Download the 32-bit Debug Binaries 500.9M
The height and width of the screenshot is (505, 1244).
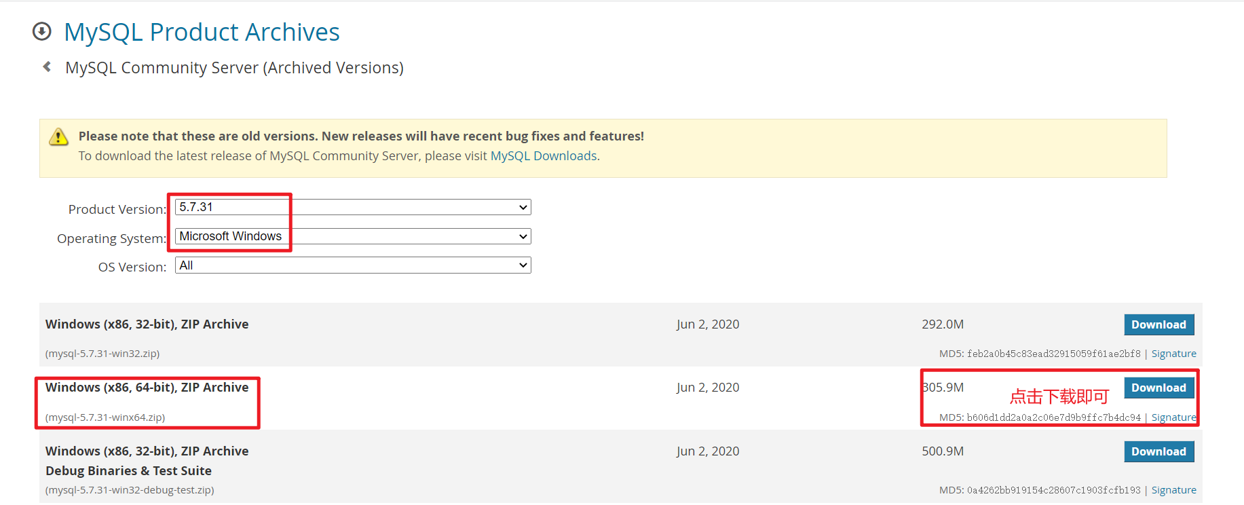click(1158, 451)
